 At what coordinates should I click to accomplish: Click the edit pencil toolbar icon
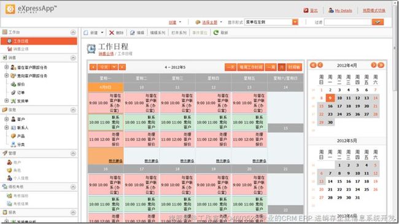point(133,32)
